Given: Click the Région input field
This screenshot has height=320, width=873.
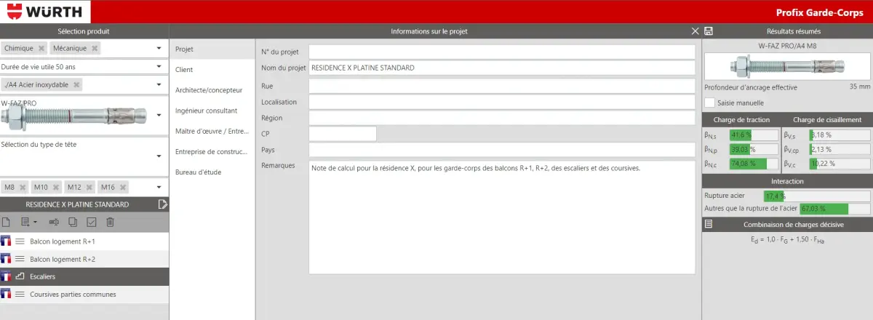Looking at the screenshot, I should 502,118.
